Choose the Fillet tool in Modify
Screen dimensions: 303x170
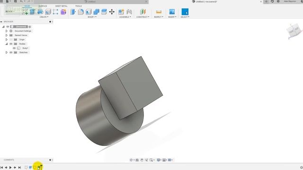click(x=81, y=12)
